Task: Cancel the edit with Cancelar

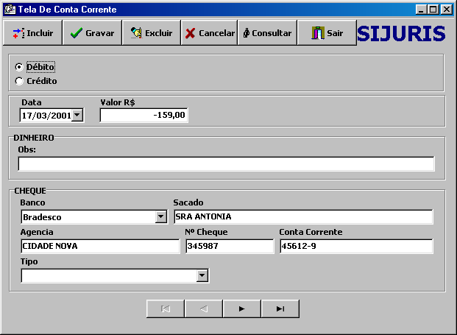Action: (209, 33)
